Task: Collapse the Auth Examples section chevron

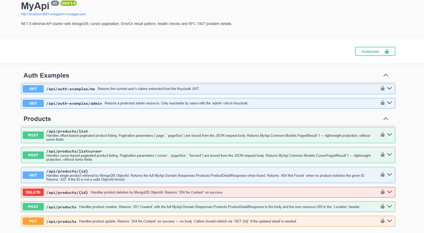Action: pyautogui.click(x=386, y=75)
